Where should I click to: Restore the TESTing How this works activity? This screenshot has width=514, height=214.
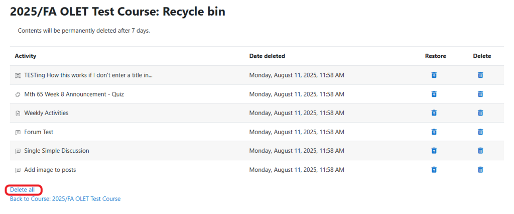434,75
